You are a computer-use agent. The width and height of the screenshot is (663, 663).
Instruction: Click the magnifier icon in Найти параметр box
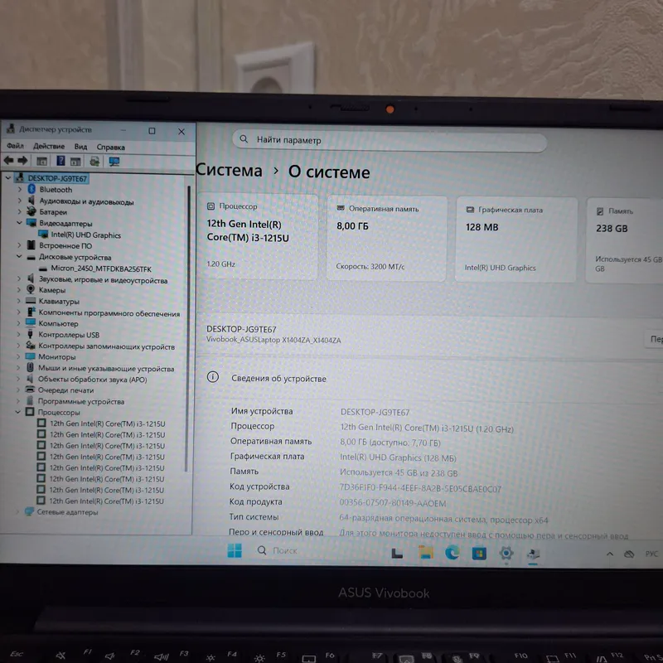[x=244, y=138]
